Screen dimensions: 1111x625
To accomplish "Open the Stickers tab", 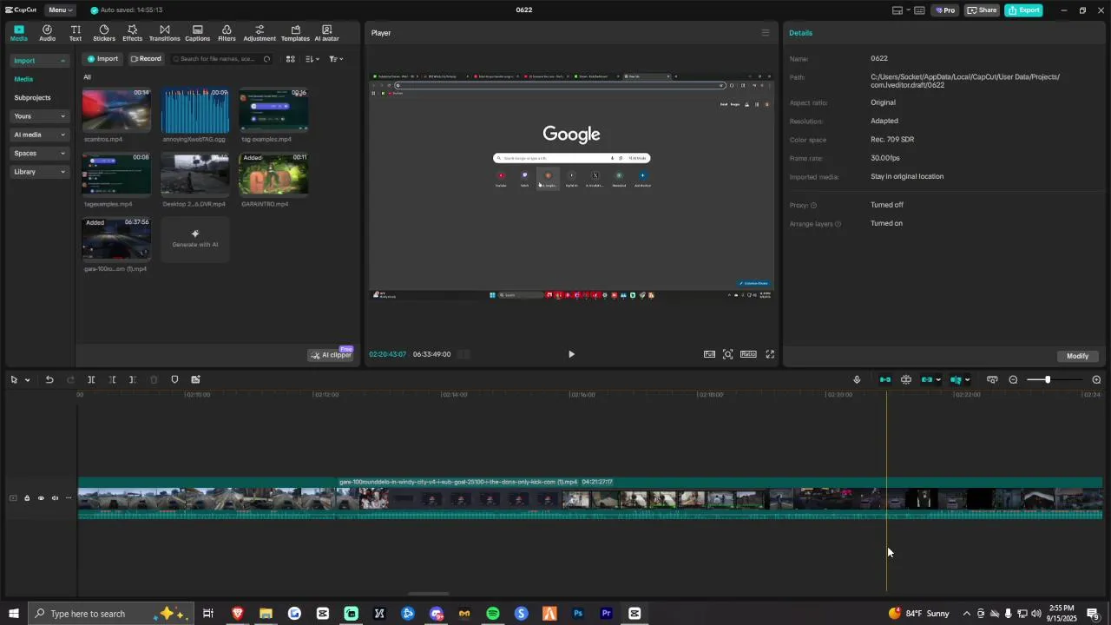I will (x=104, y=33).
